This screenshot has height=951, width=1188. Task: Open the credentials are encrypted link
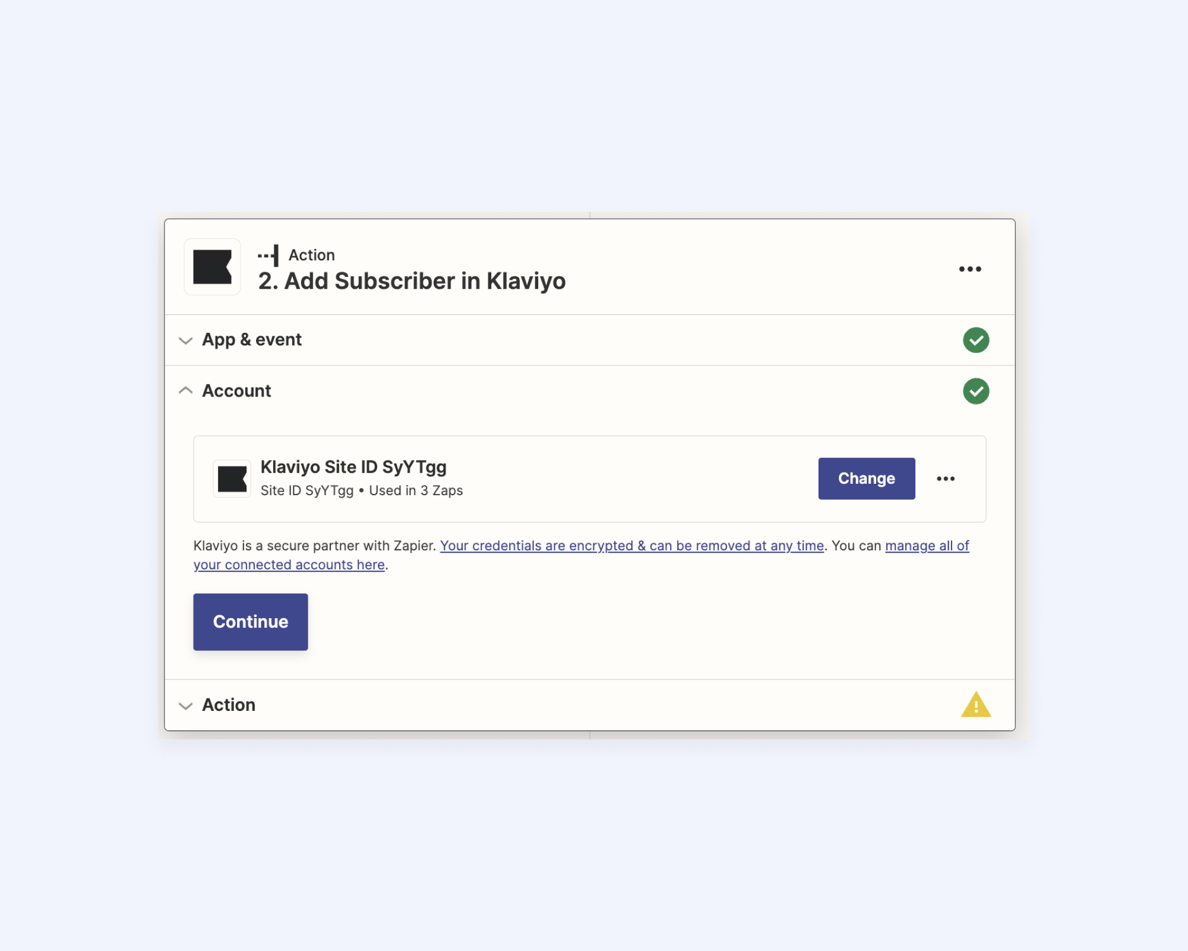point(632,546)
